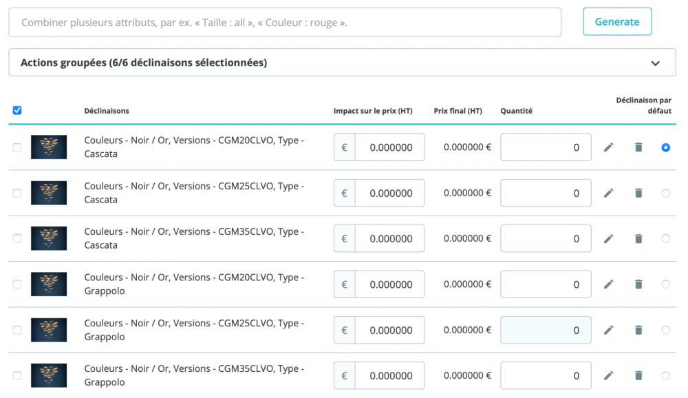This screenshot has width=688, height=398.
Task: Check the CGM20CLVO Grappolo row checkbox
Action: (17, 284)
